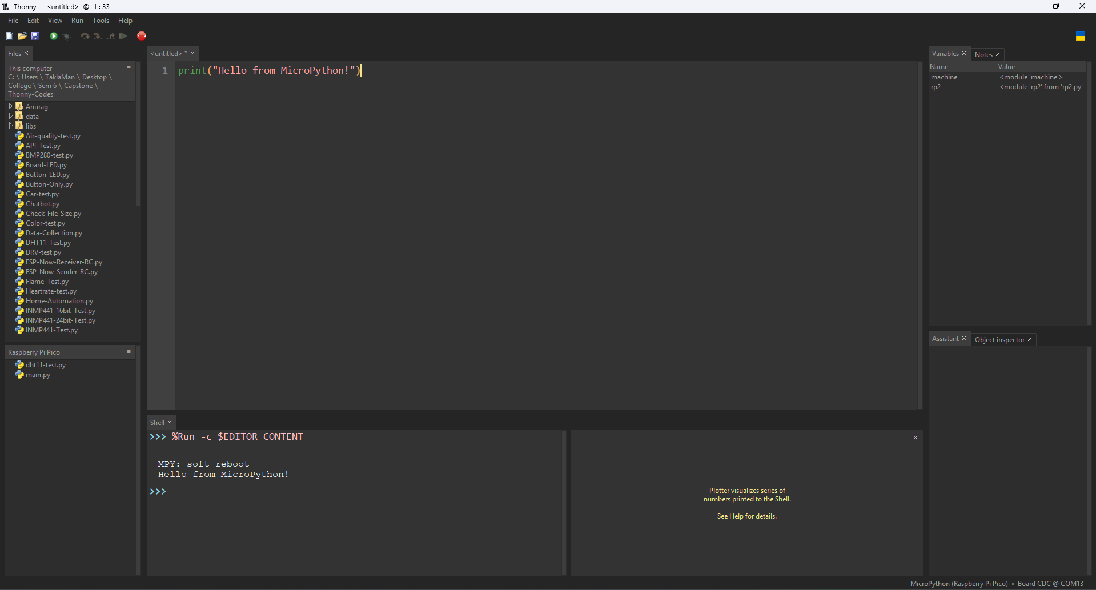Stop the backend with red STOP icon
1096x590 pixels.
point(142,36)
